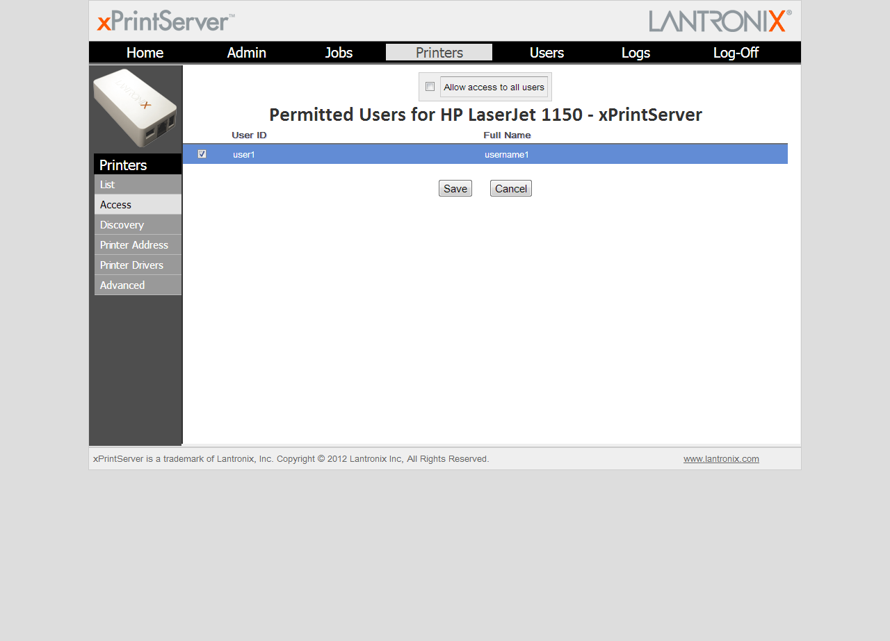Click the Full Name column header
This screenshot has height=641, width=890.
pos(507,135)
